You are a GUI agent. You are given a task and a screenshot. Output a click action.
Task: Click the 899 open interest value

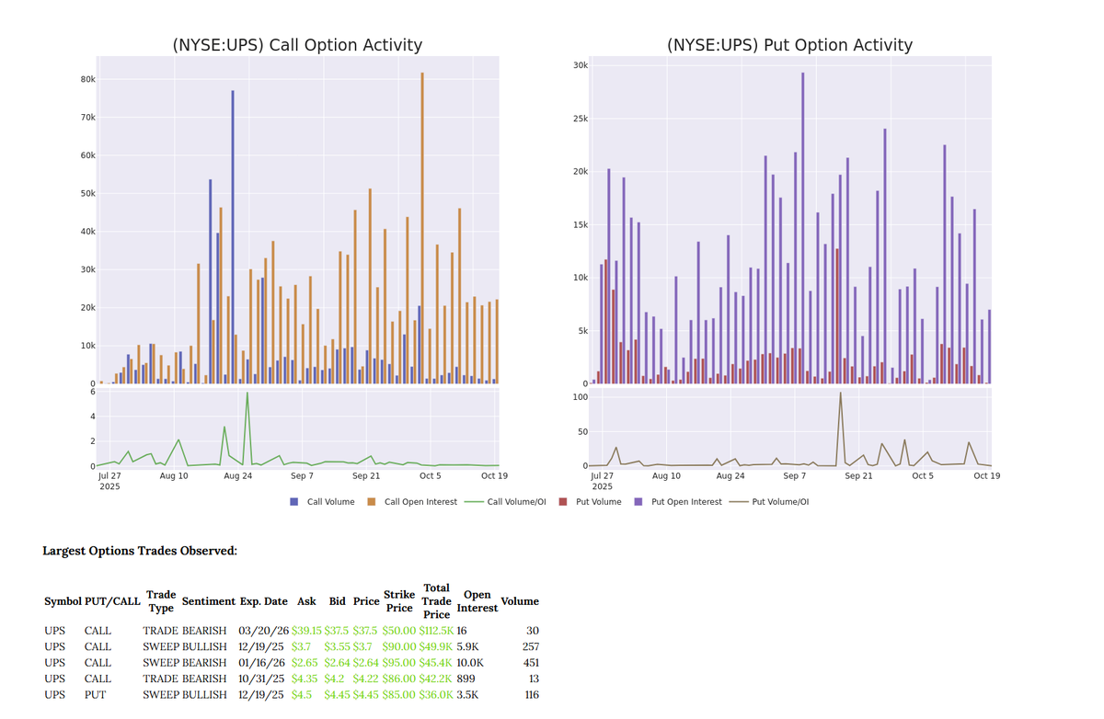point(466,679)
